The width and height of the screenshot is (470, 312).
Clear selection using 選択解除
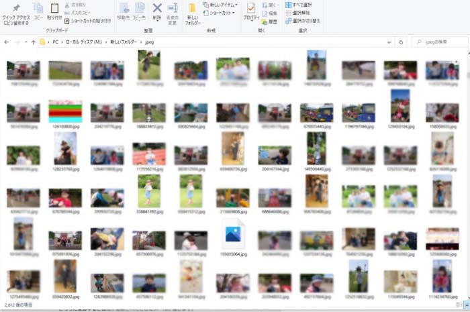point(297,13)
